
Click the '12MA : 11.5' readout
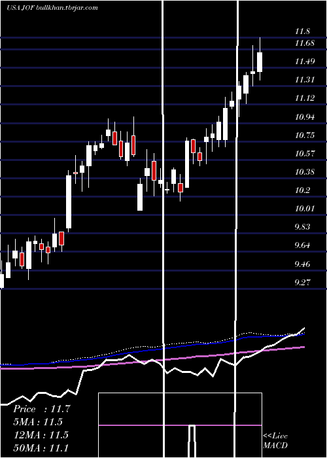pos(41,434)
